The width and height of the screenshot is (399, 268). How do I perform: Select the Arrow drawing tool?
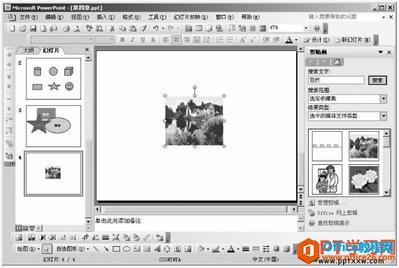coord(106,249)
